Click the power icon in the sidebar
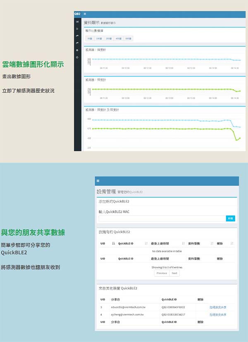 click(x=77, y=57)
